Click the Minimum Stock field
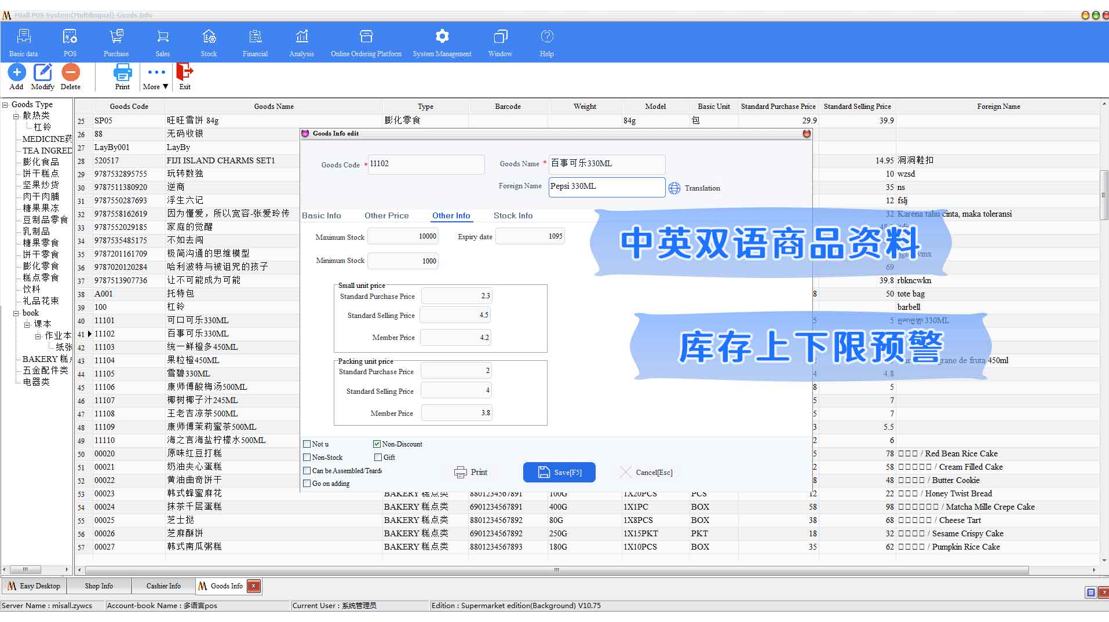This screenshot has height=622, width=1109. click(x=403, y=261)
